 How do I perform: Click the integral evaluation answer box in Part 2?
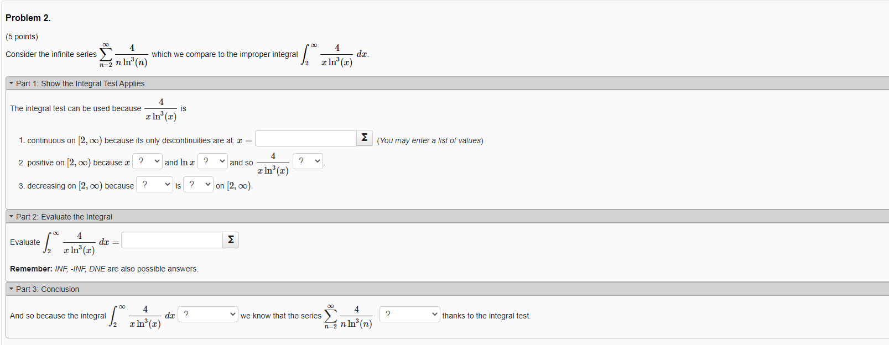[x=171, y=240]
